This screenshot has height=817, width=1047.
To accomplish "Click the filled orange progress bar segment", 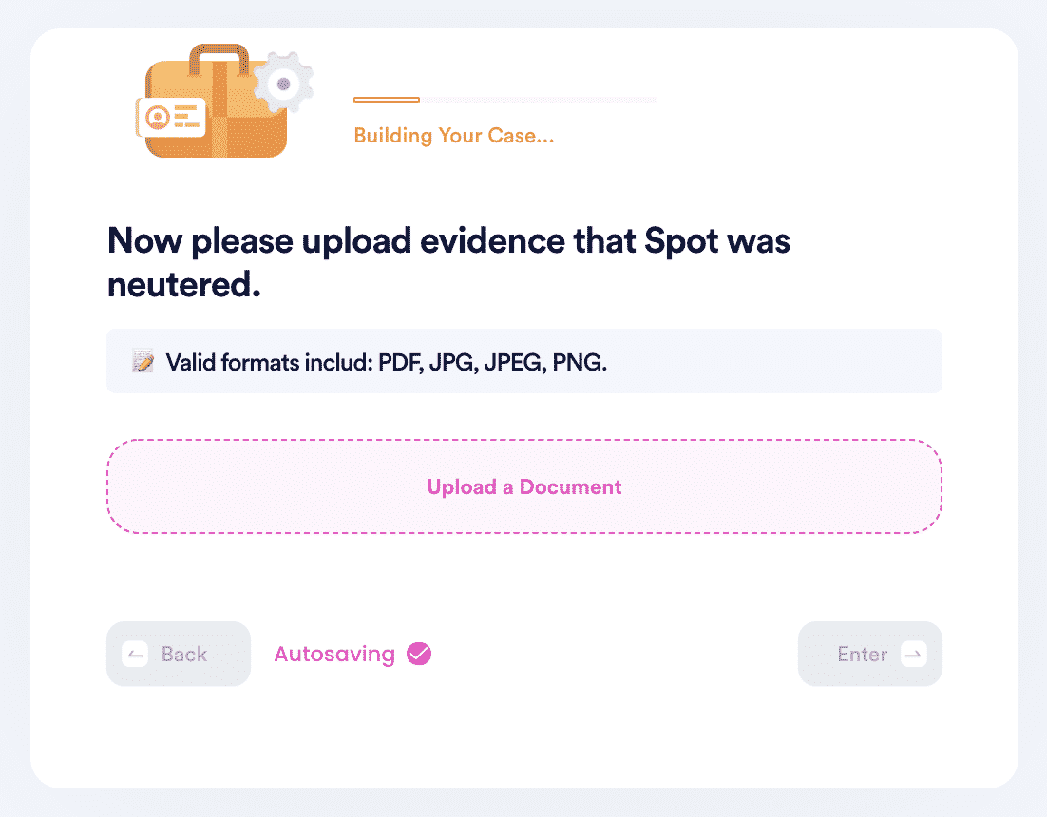I will (387, 100).
